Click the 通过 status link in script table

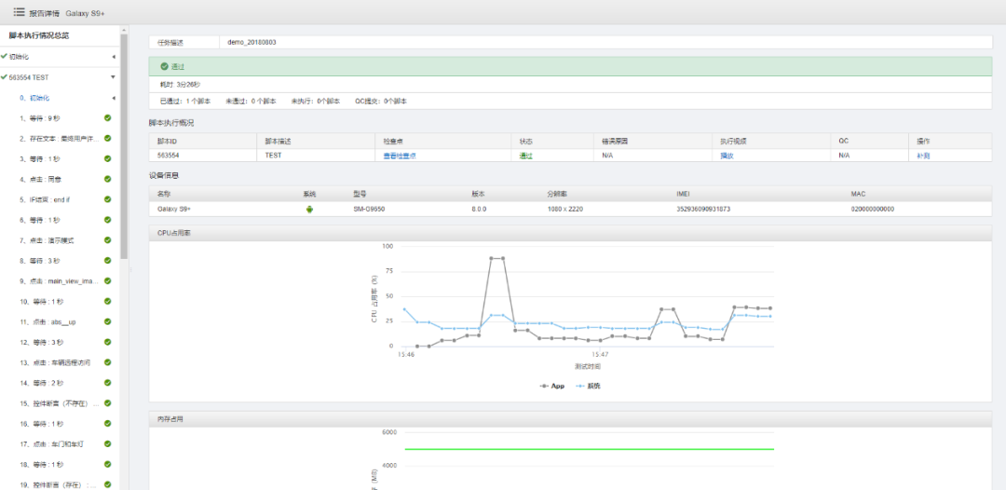526,156
